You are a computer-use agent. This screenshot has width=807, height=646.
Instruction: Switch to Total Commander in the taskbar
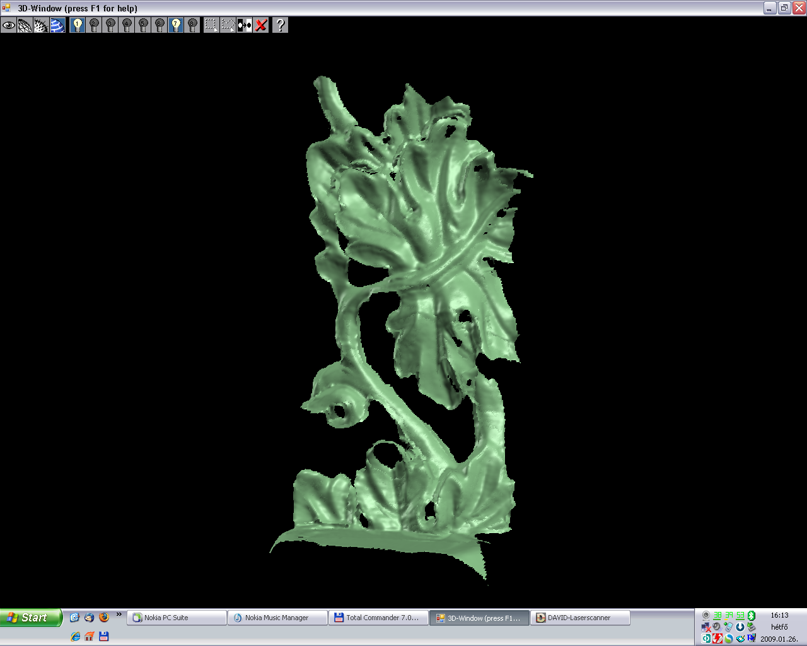(378, 618)
